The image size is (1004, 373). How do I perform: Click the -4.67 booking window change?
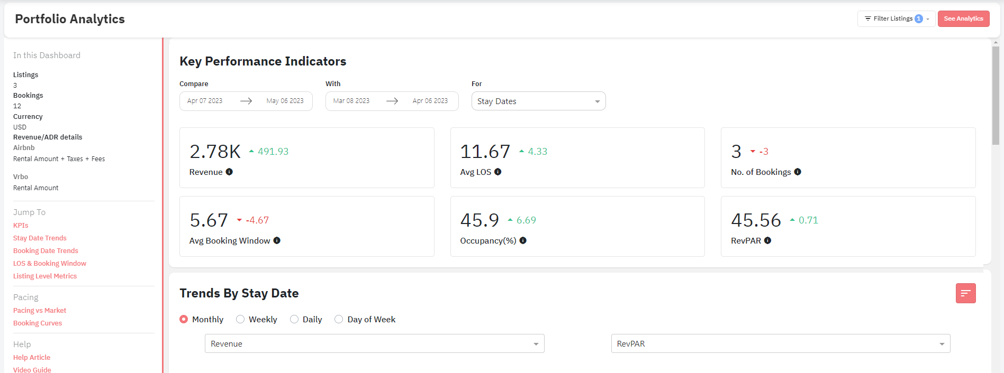click(257, 220)
